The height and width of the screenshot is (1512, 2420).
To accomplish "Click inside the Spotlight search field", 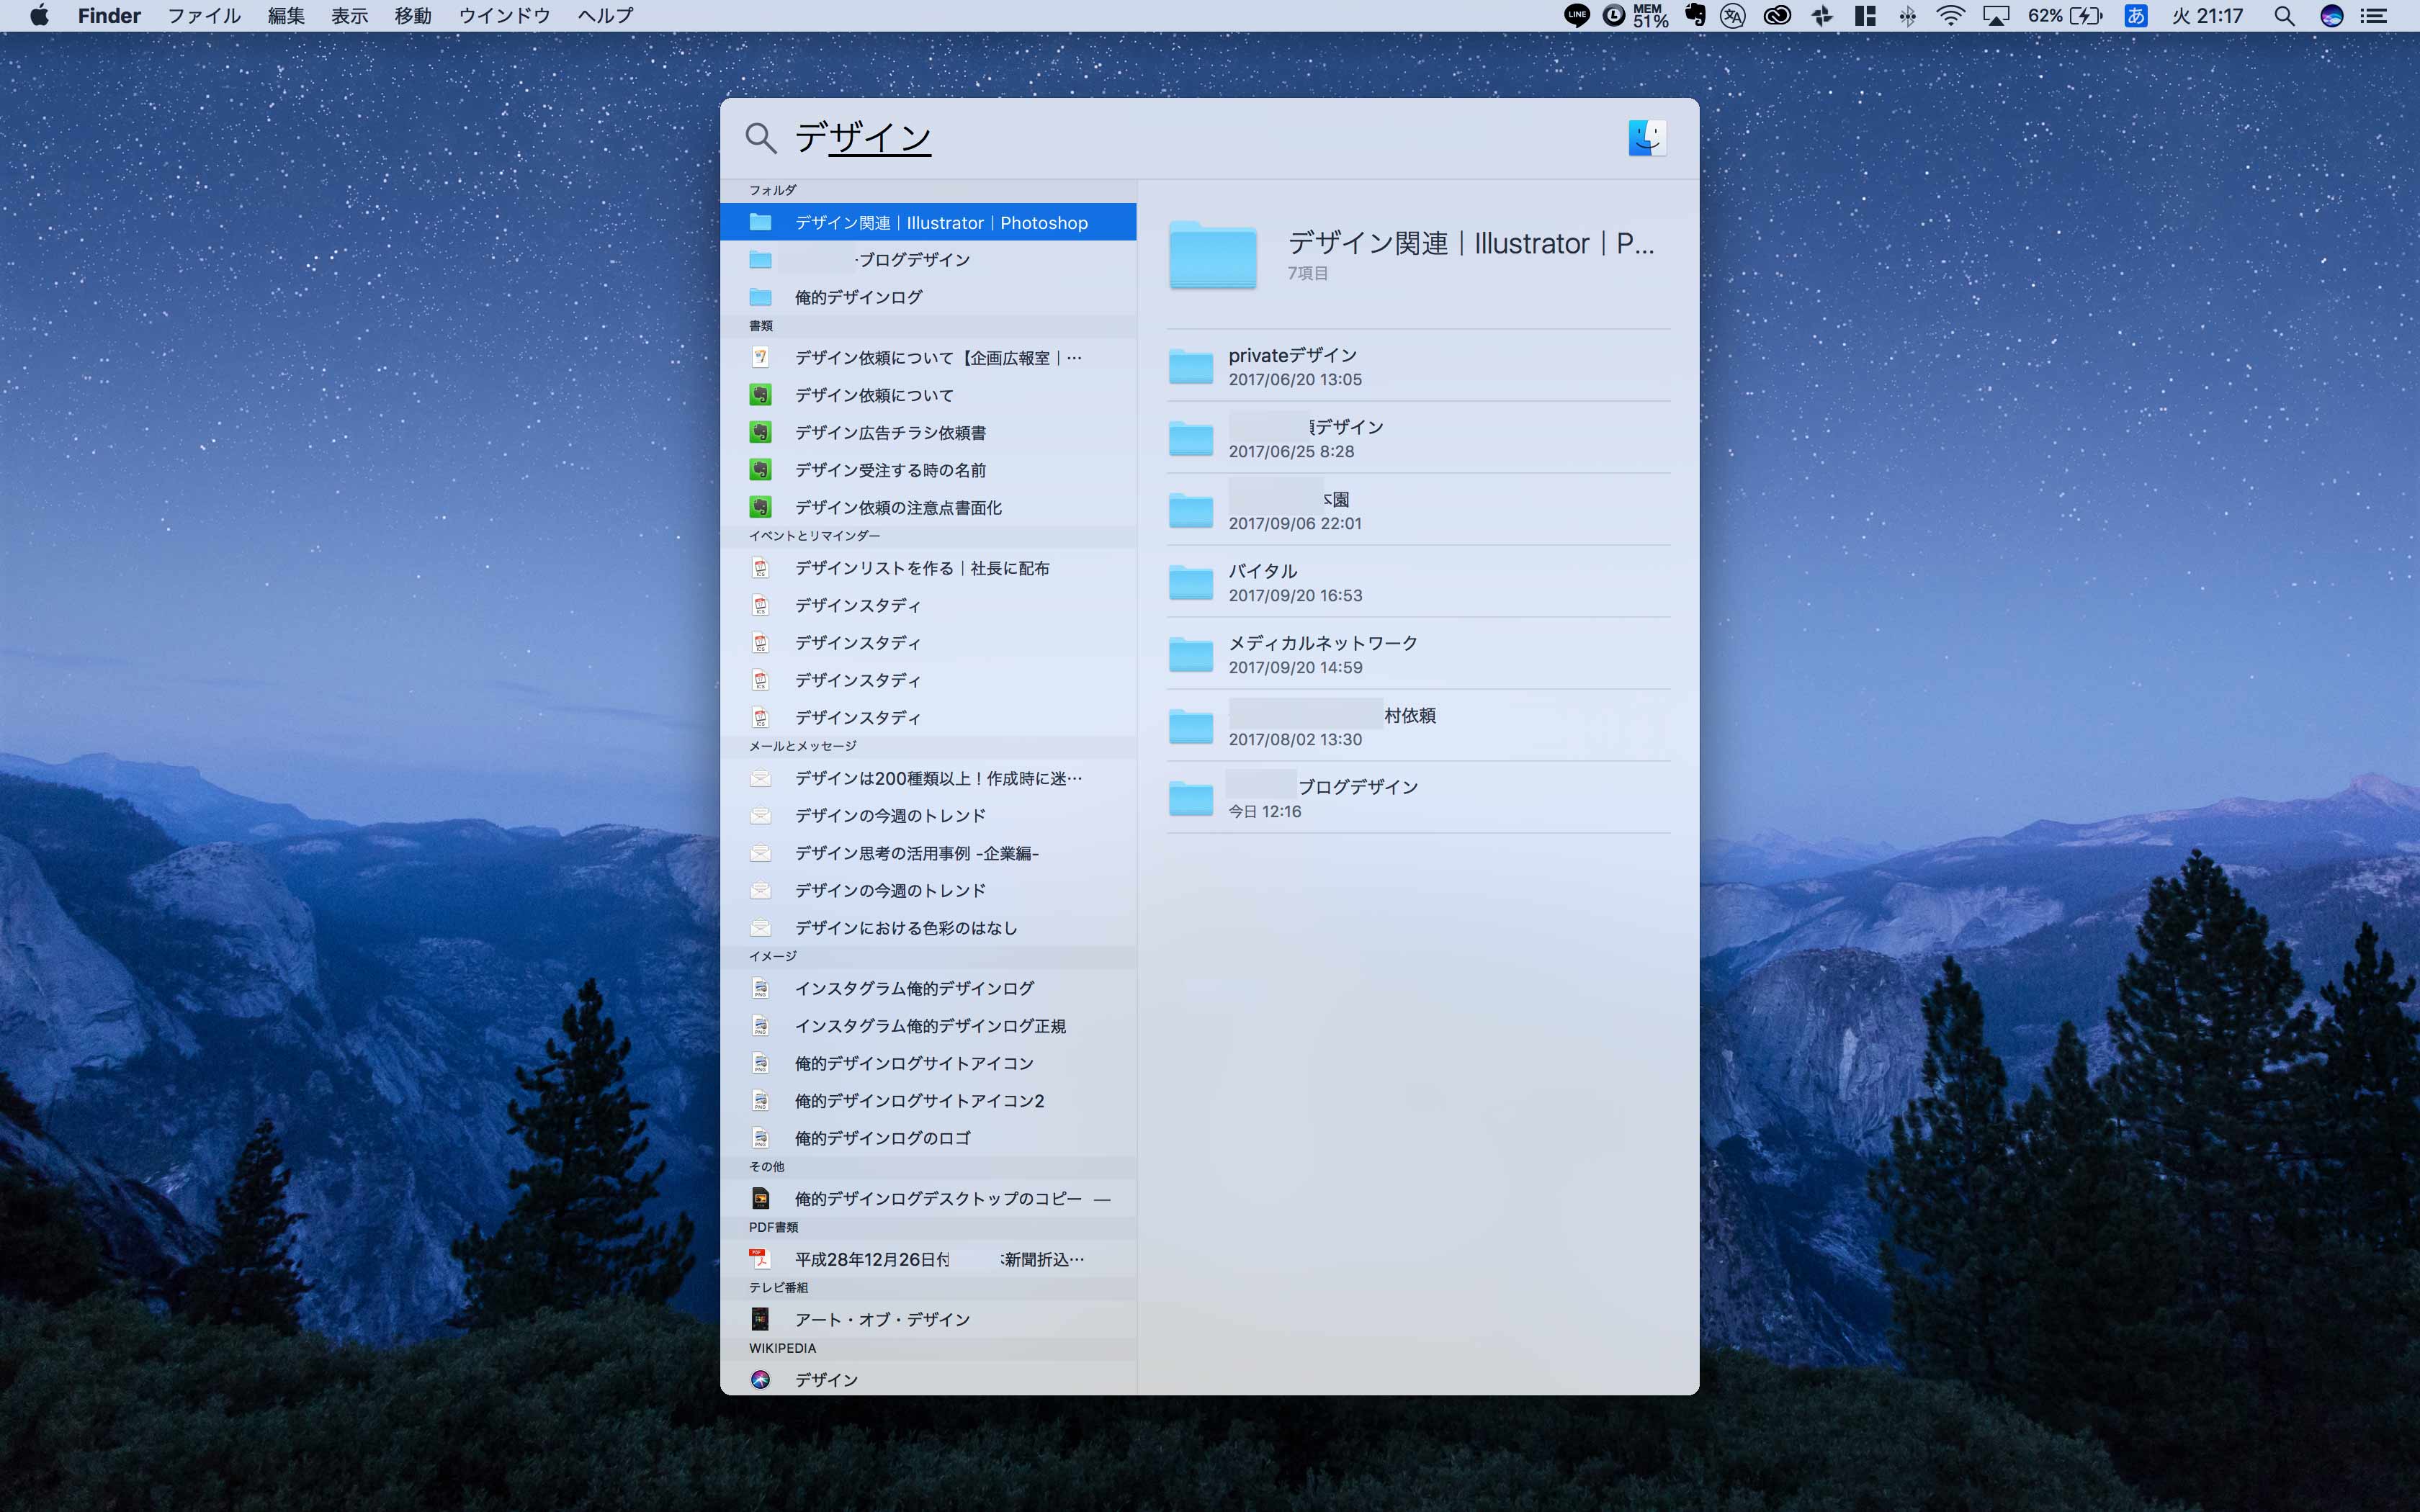I will coord(1000,138).
